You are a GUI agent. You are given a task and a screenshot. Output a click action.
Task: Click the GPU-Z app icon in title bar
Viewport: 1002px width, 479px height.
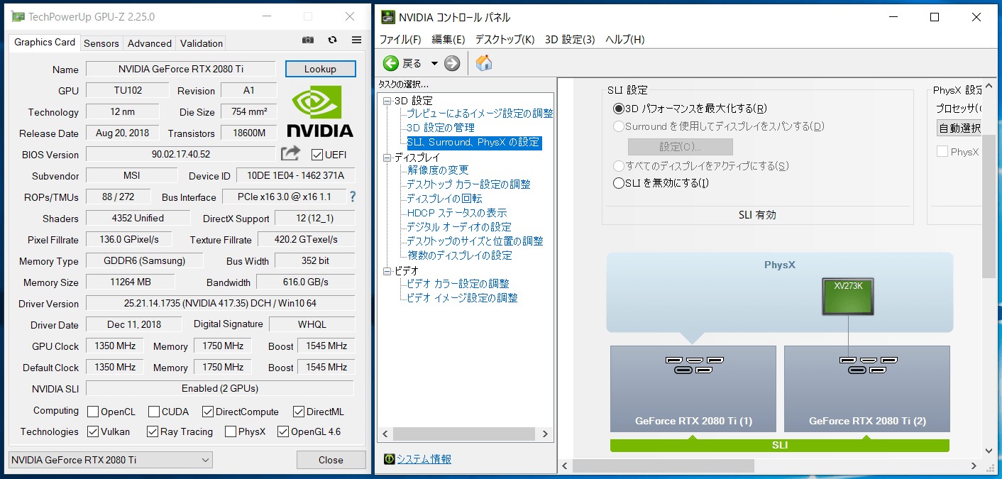point(17,17)
